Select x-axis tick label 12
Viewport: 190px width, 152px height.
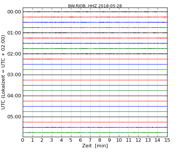tap(138, 140)
